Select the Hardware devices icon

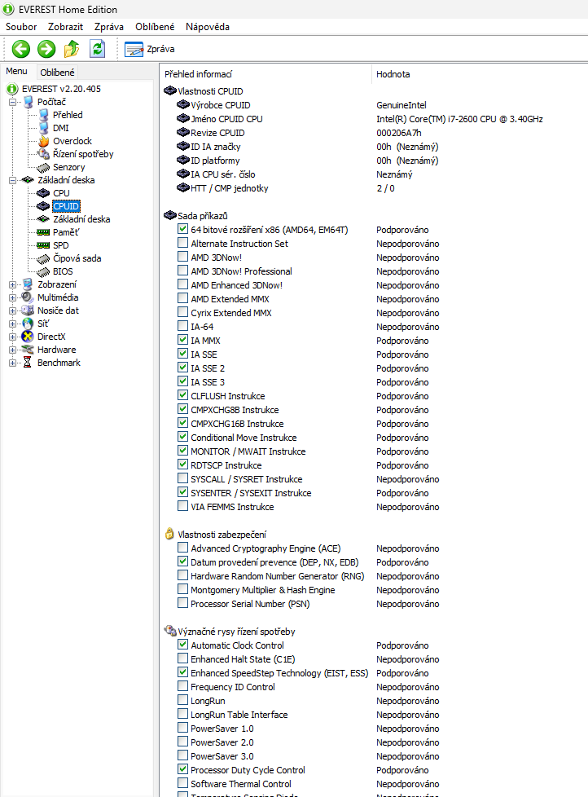point(28,350)
